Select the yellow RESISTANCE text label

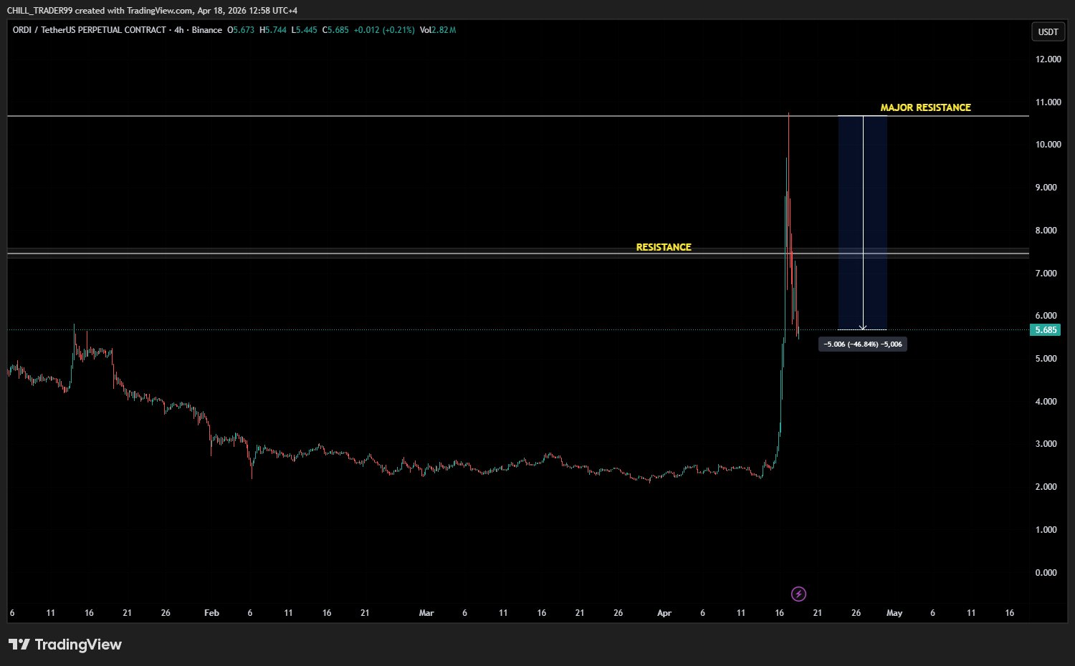pyautogui.click(x=664, y=247)
